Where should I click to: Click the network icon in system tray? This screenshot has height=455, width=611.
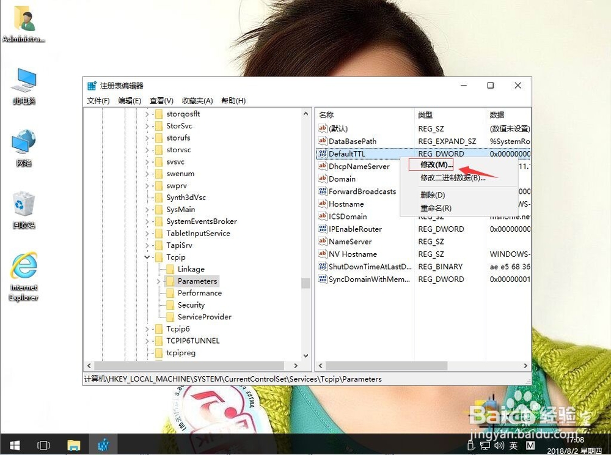(x=485, y=445)
